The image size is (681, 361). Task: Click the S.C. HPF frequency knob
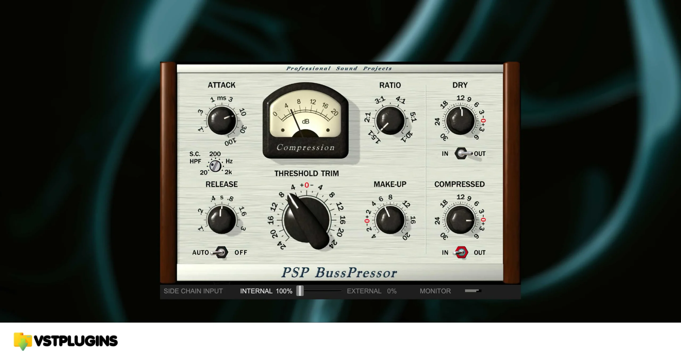click(215, 166)
